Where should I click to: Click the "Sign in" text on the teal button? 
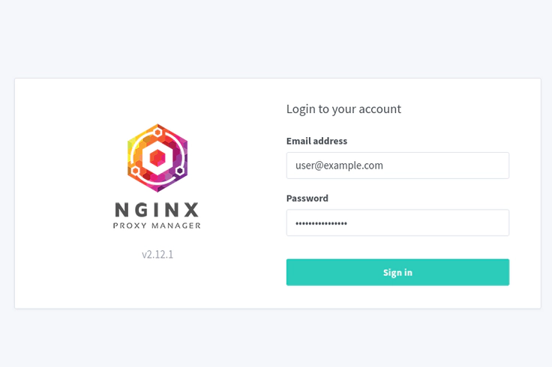coord(397,273)
